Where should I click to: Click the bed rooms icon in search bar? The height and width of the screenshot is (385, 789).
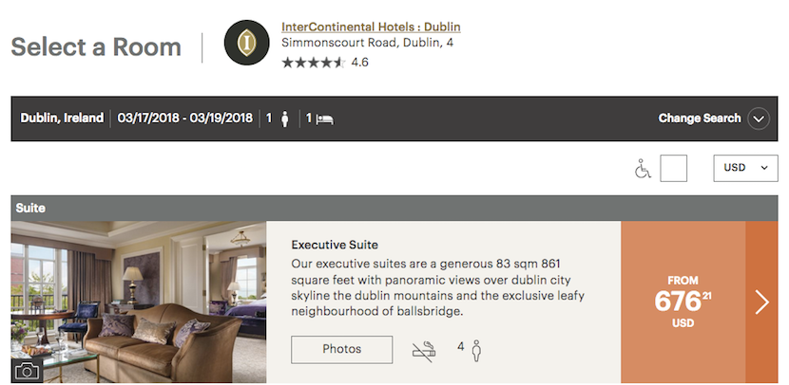[x=324, y=119]
